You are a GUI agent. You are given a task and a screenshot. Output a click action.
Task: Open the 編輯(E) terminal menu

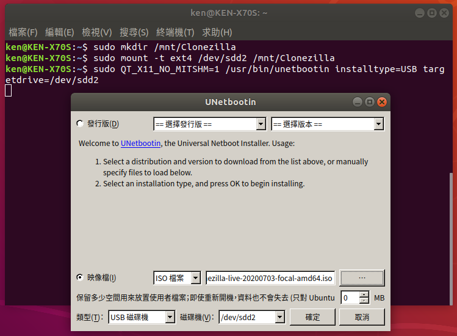tap(59, 32)
